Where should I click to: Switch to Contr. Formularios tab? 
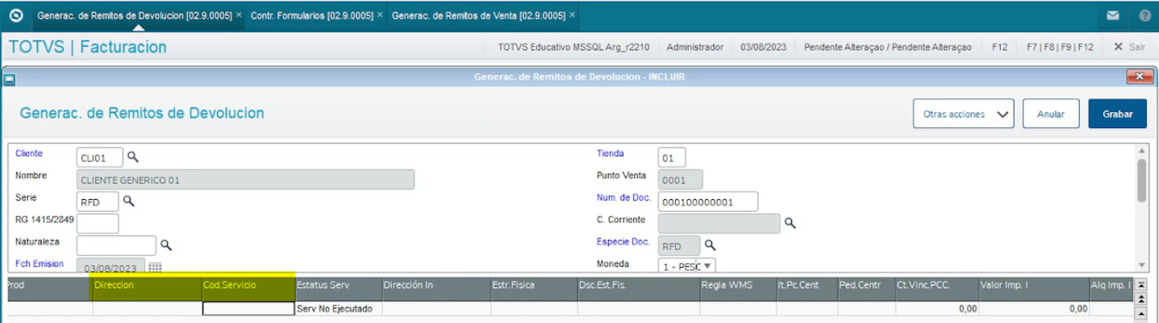(x=312, y=15)
